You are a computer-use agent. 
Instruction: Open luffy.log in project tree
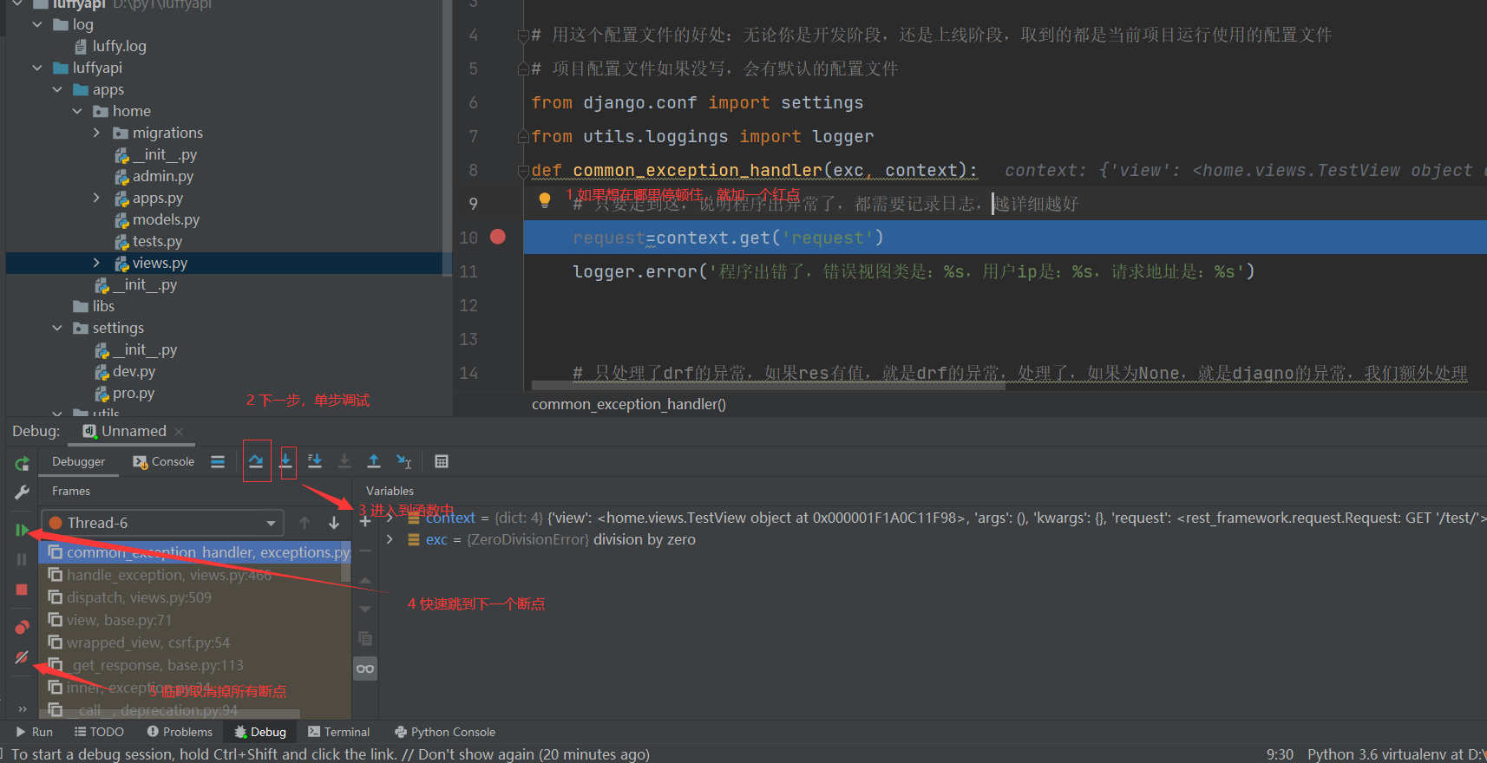point(119,46)
